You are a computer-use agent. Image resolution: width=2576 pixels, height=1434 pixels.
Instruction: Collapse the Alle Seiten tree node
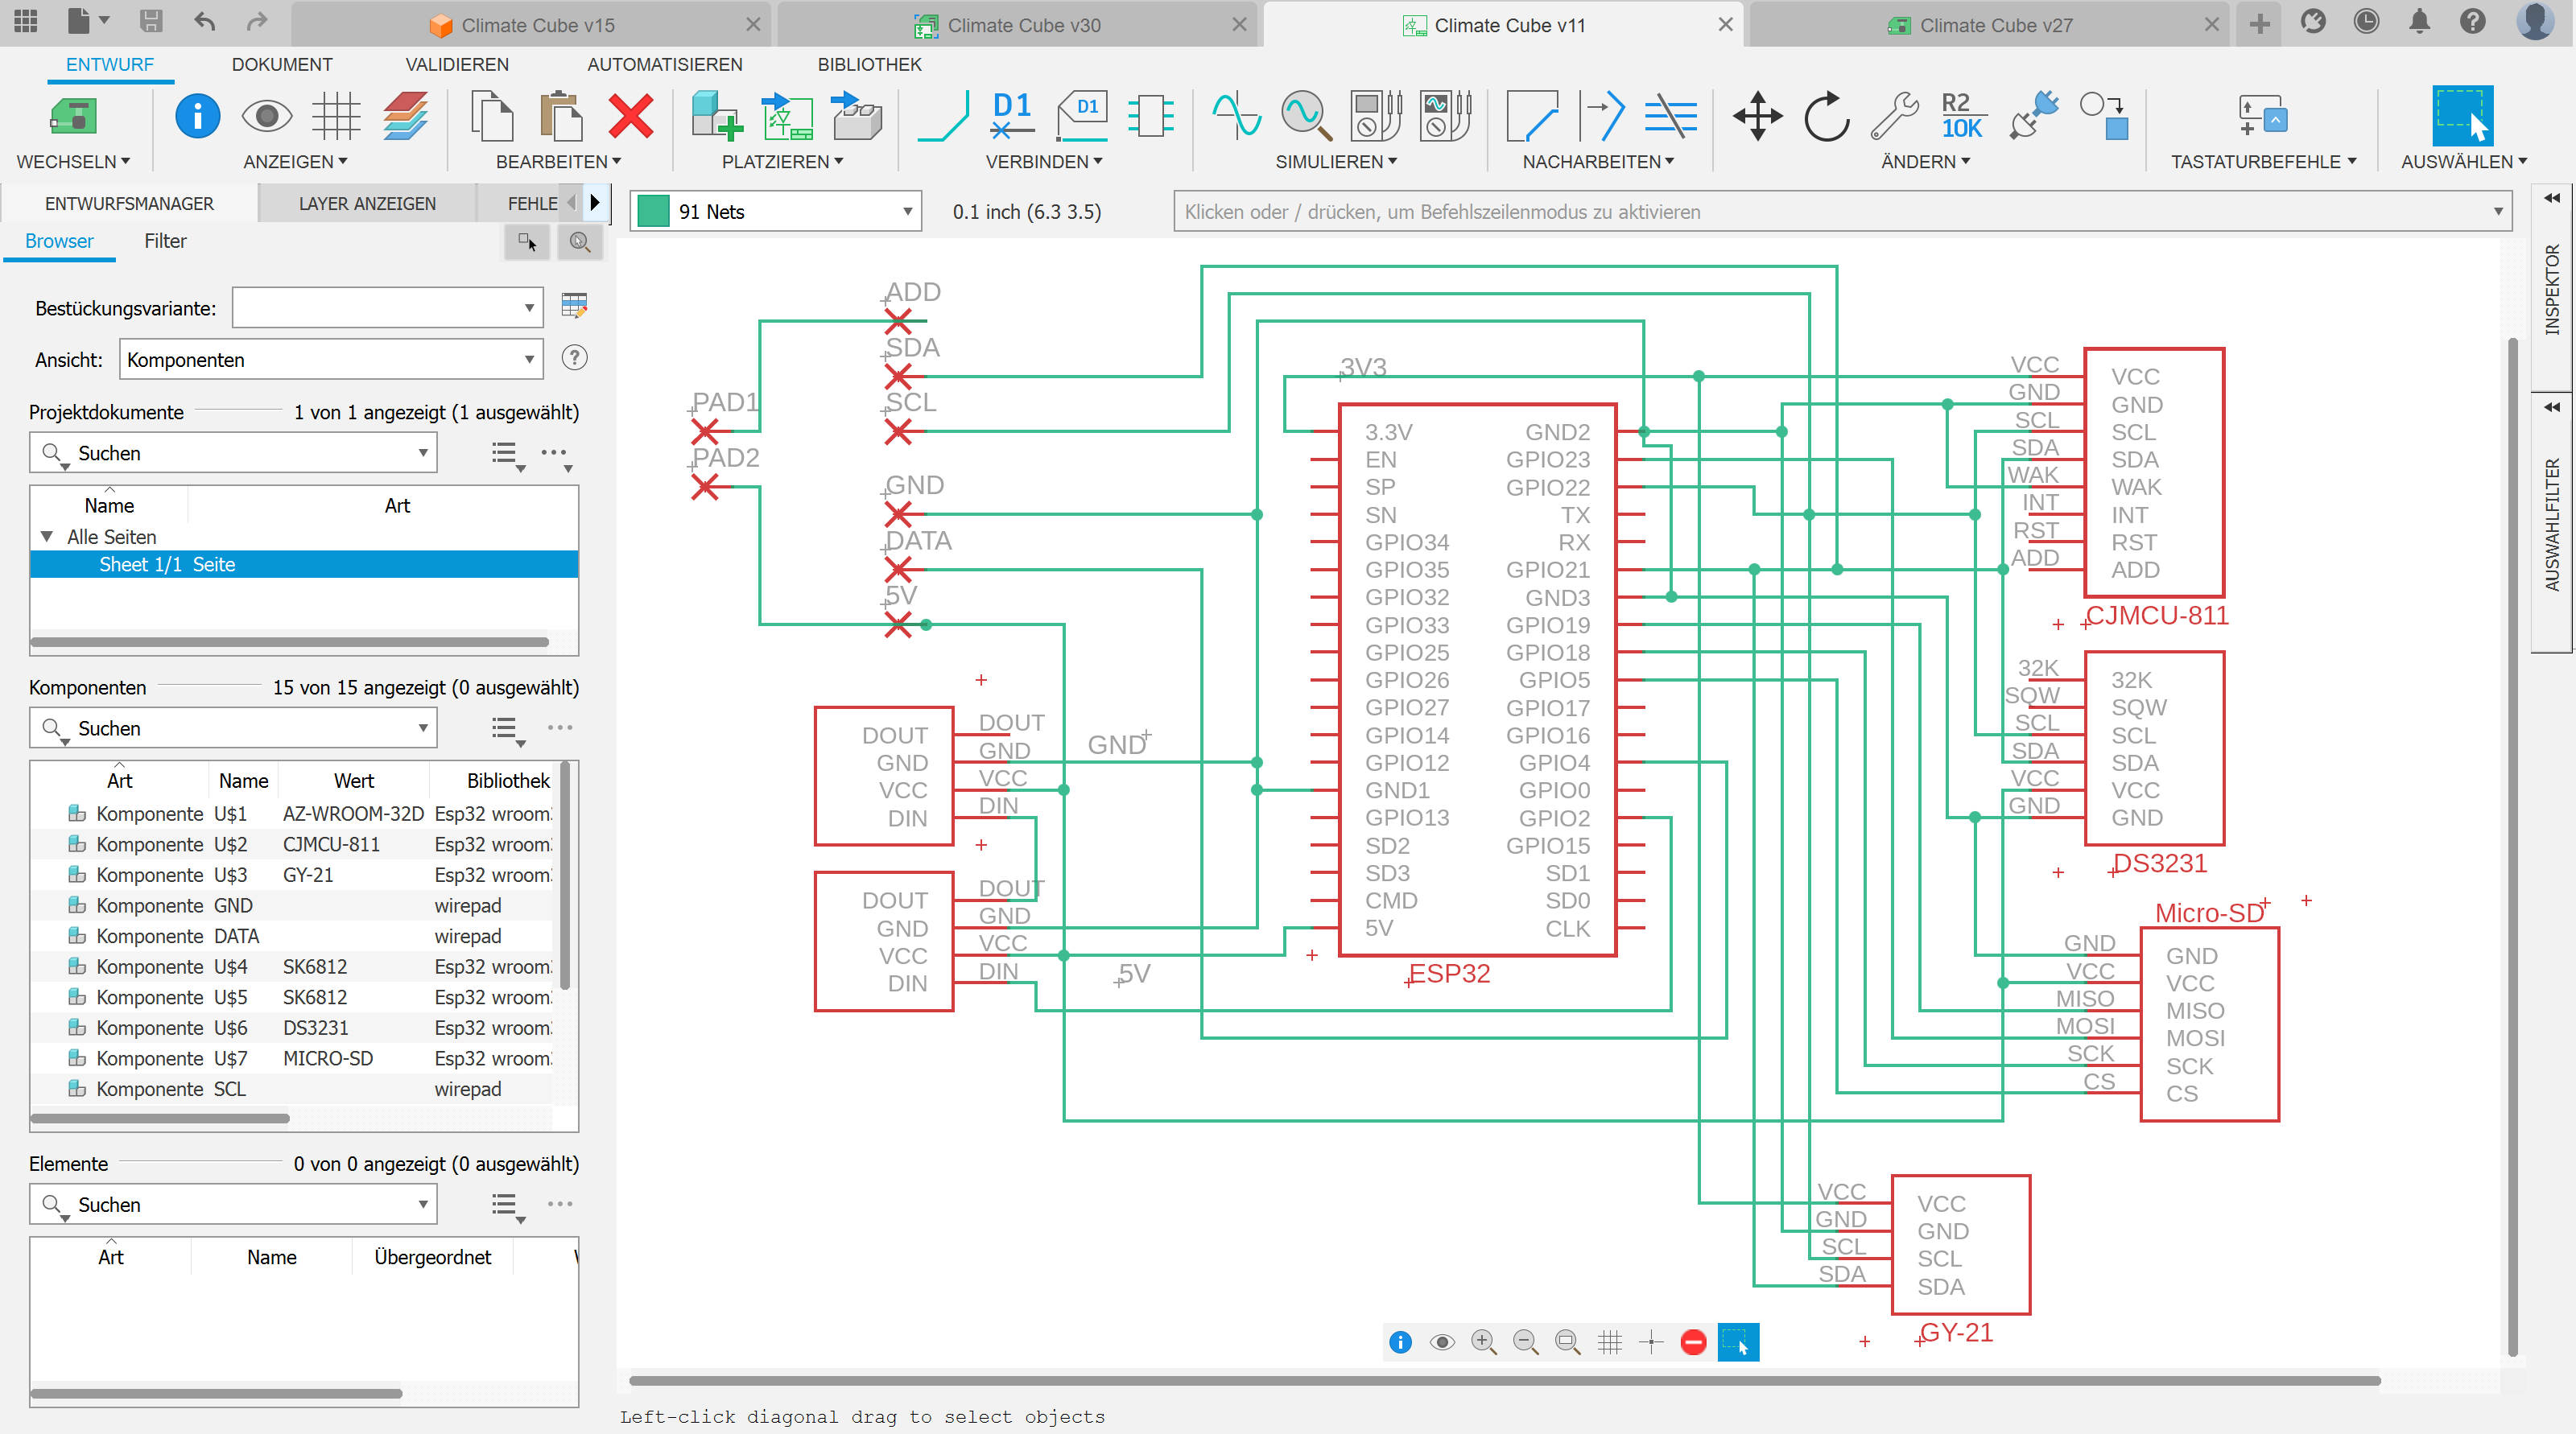click(47, 537)
